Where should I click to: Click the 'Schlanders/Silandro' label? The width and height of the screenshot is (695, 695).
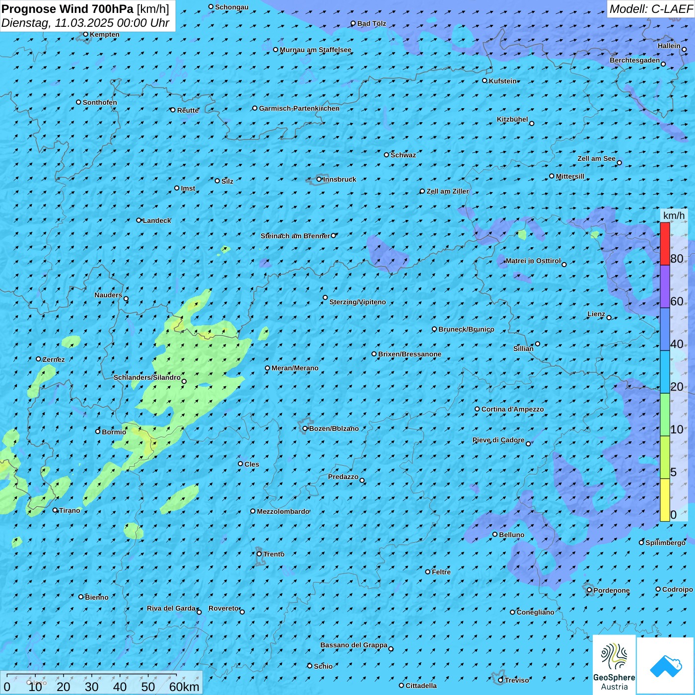[x=147, y=377]
